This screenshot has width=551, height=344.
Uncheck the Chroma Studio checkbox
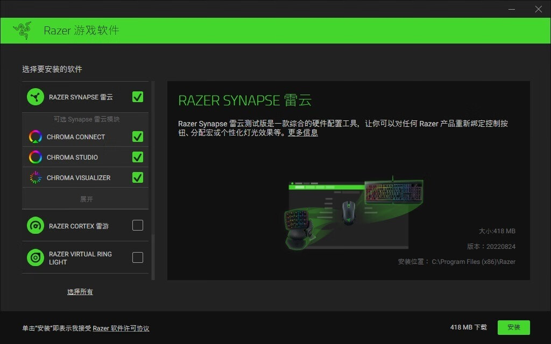click(138, 157)
